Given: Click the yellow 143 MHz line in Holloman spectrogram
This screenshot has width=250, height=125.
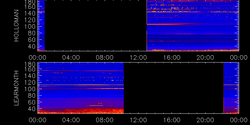Looking at the screenshot, I should point(193,12).
